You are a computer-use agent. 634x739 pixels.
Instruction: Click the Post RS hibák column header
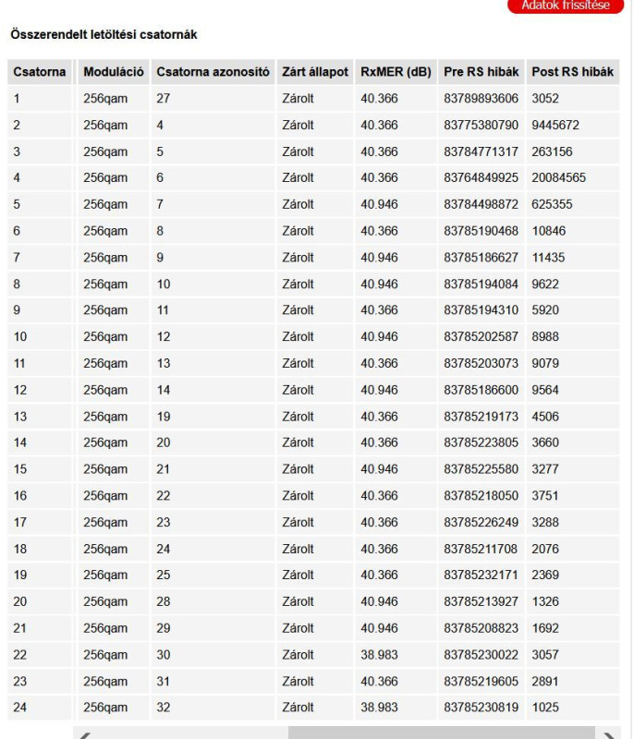(x=573, y=72)
